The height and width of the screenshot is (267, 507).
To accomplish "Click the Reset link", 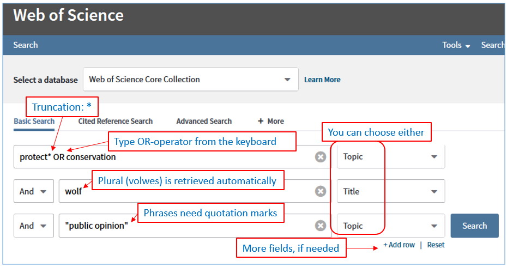I will point(436,245).
